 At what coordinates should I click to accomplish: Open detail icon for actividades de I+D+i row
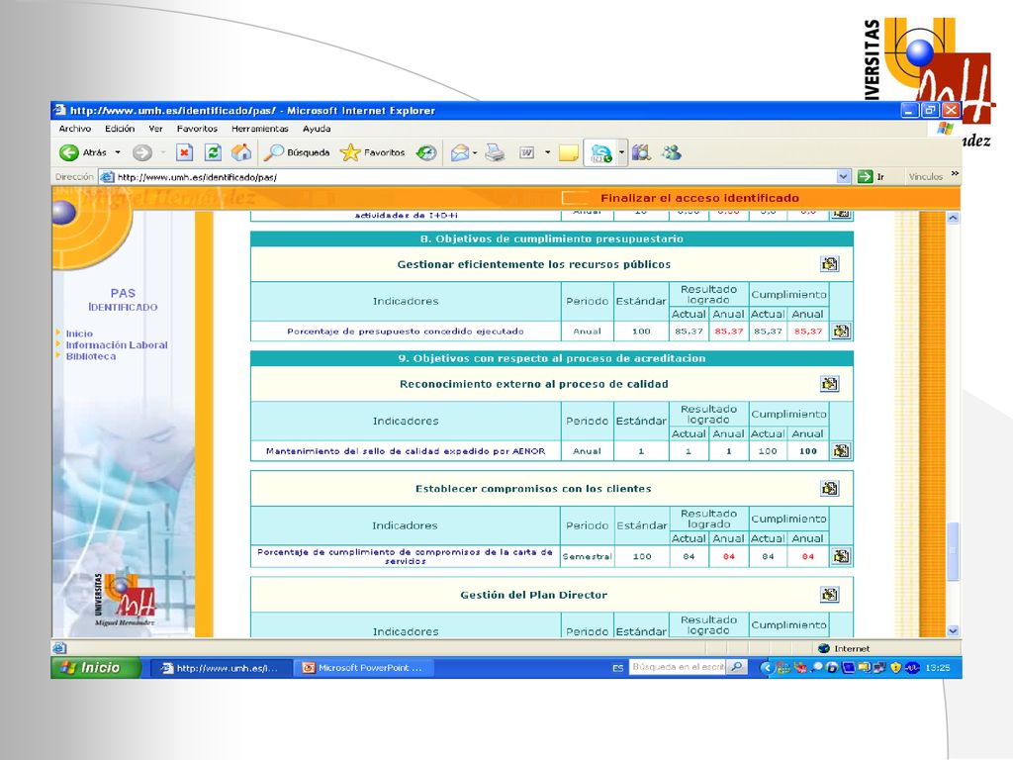point(841,213)
